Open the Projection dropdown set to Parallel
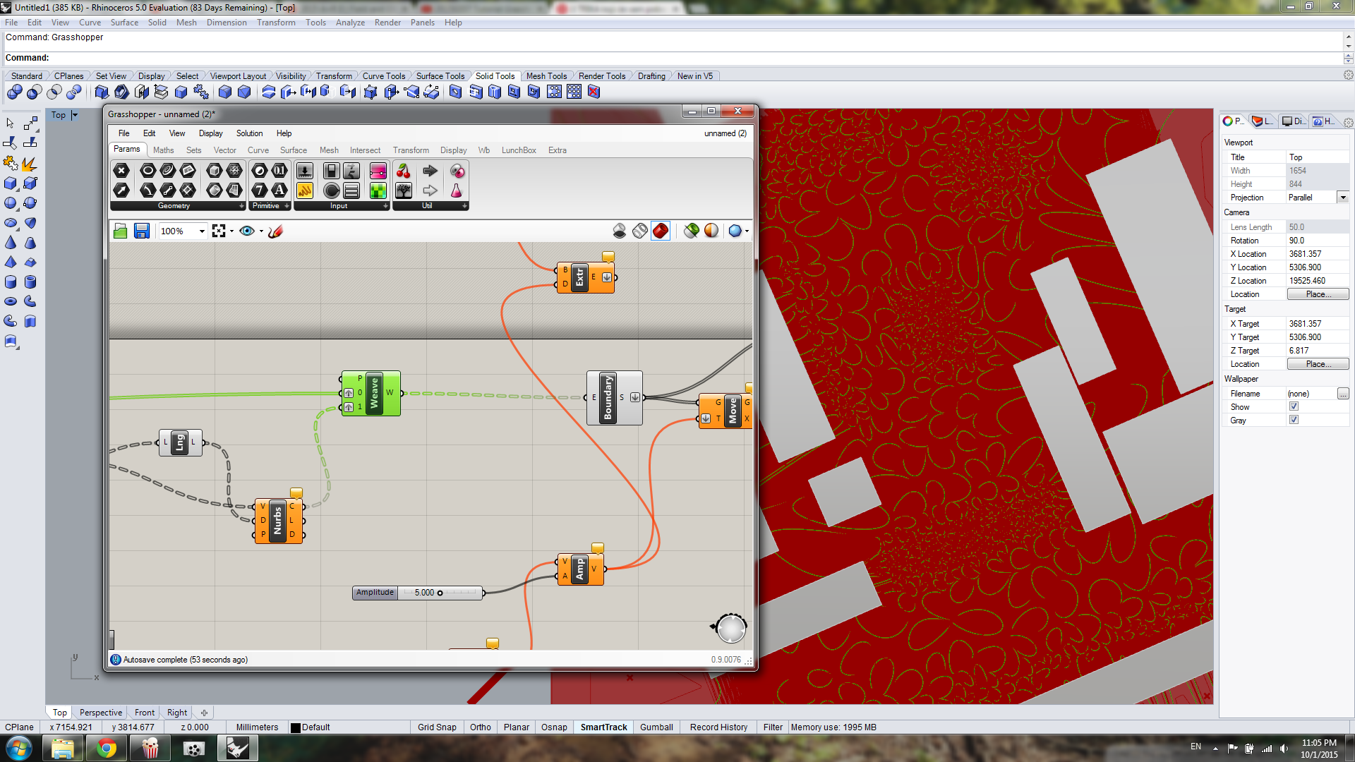1355x762 pixels. click(x=1342, y=198)
